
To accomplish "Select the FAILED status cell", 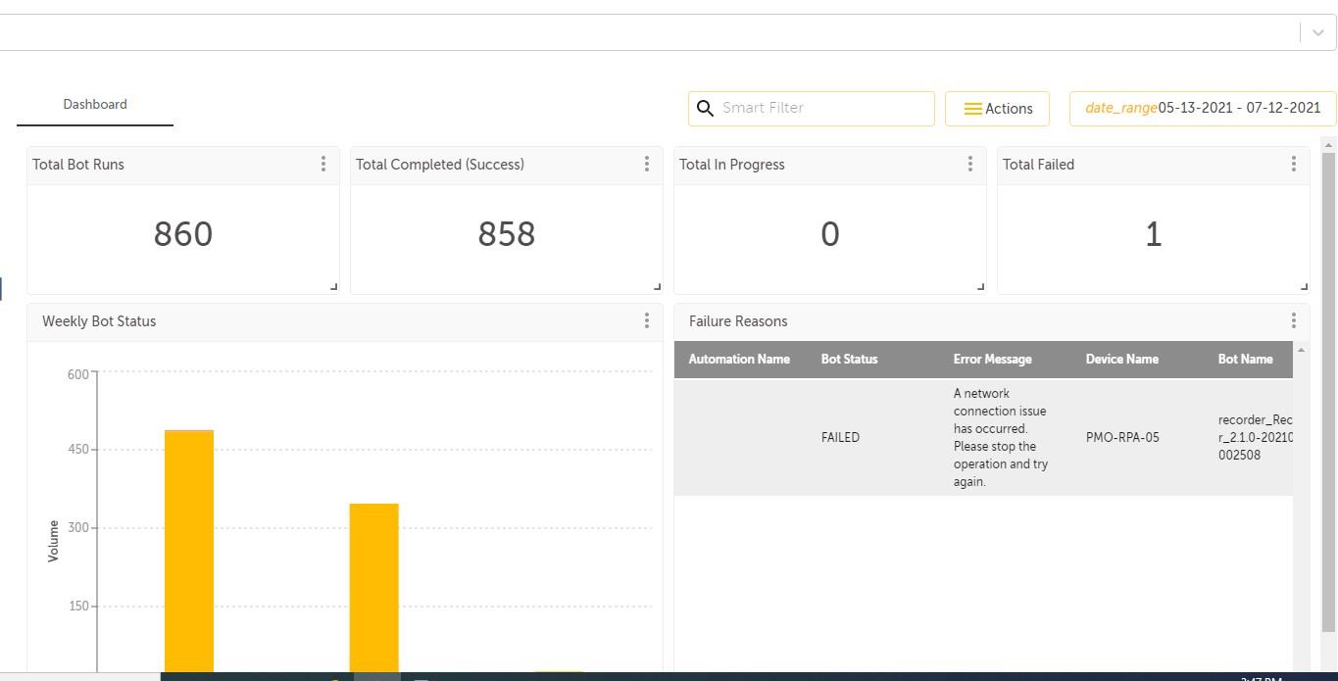I will (840, 438).
